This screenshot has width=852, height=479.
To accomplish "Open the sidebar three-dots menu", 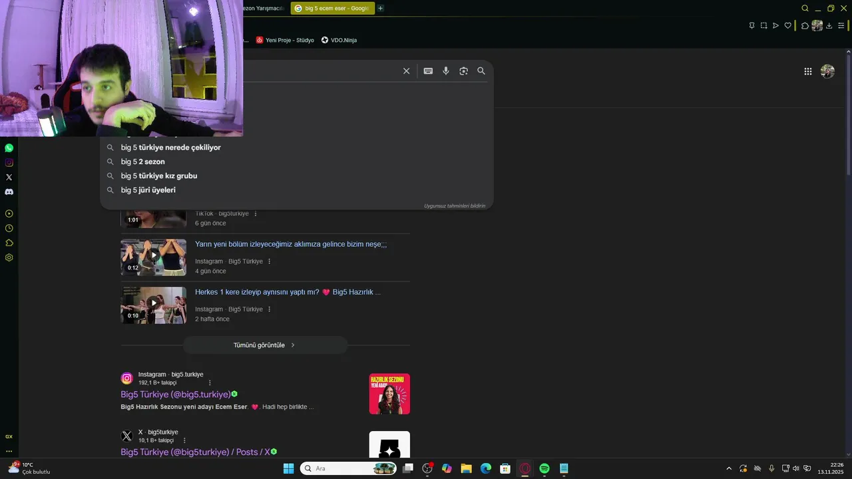I will (x=9, y=451).
